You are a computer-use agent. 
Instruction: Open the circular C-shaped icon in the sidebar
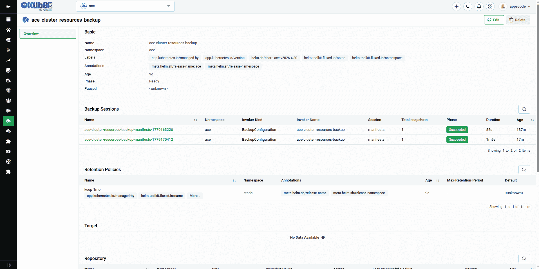8,162
